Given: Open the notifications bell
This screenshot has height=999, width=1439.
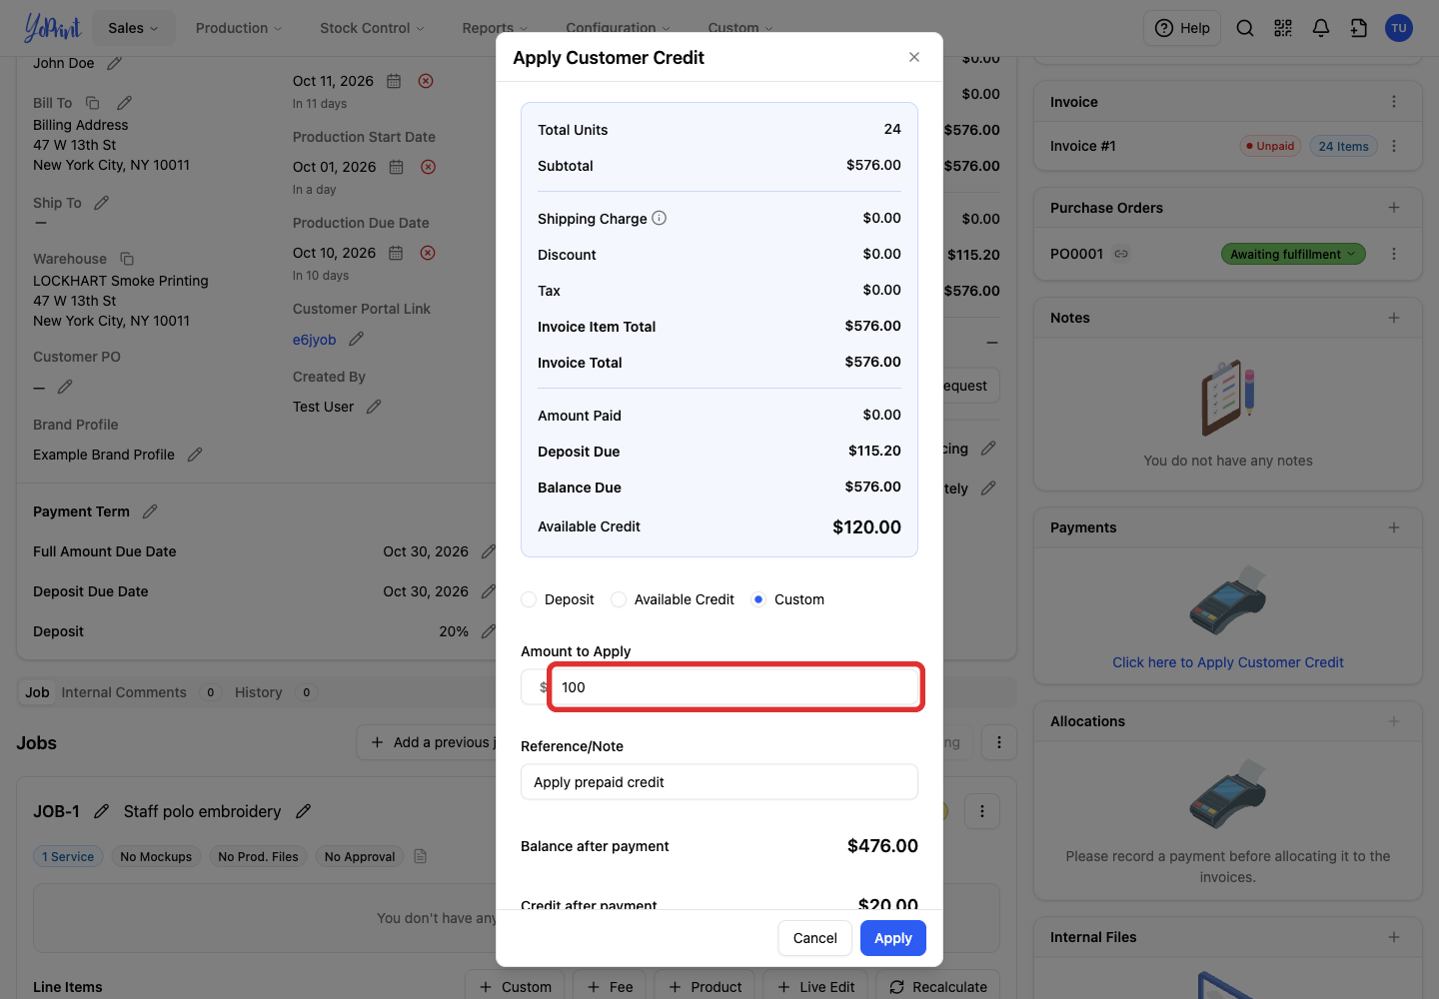Looking at the screenshot, I should (x=1321, y=28).
